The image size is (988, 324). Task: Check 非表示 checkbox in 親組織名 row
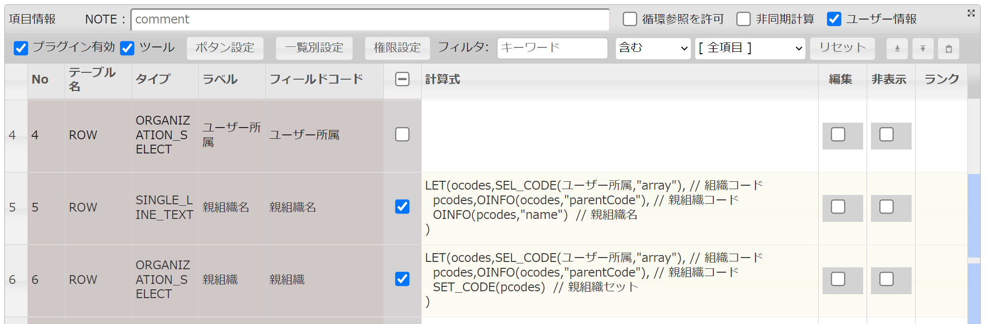point(887,207)
